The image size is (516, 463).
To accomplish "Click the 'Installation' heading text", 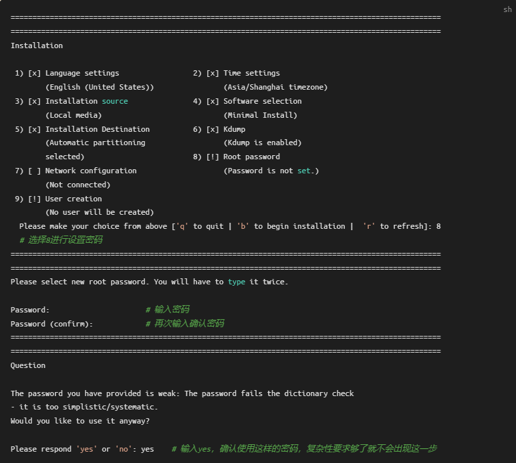I will click(x=37, y=45).
